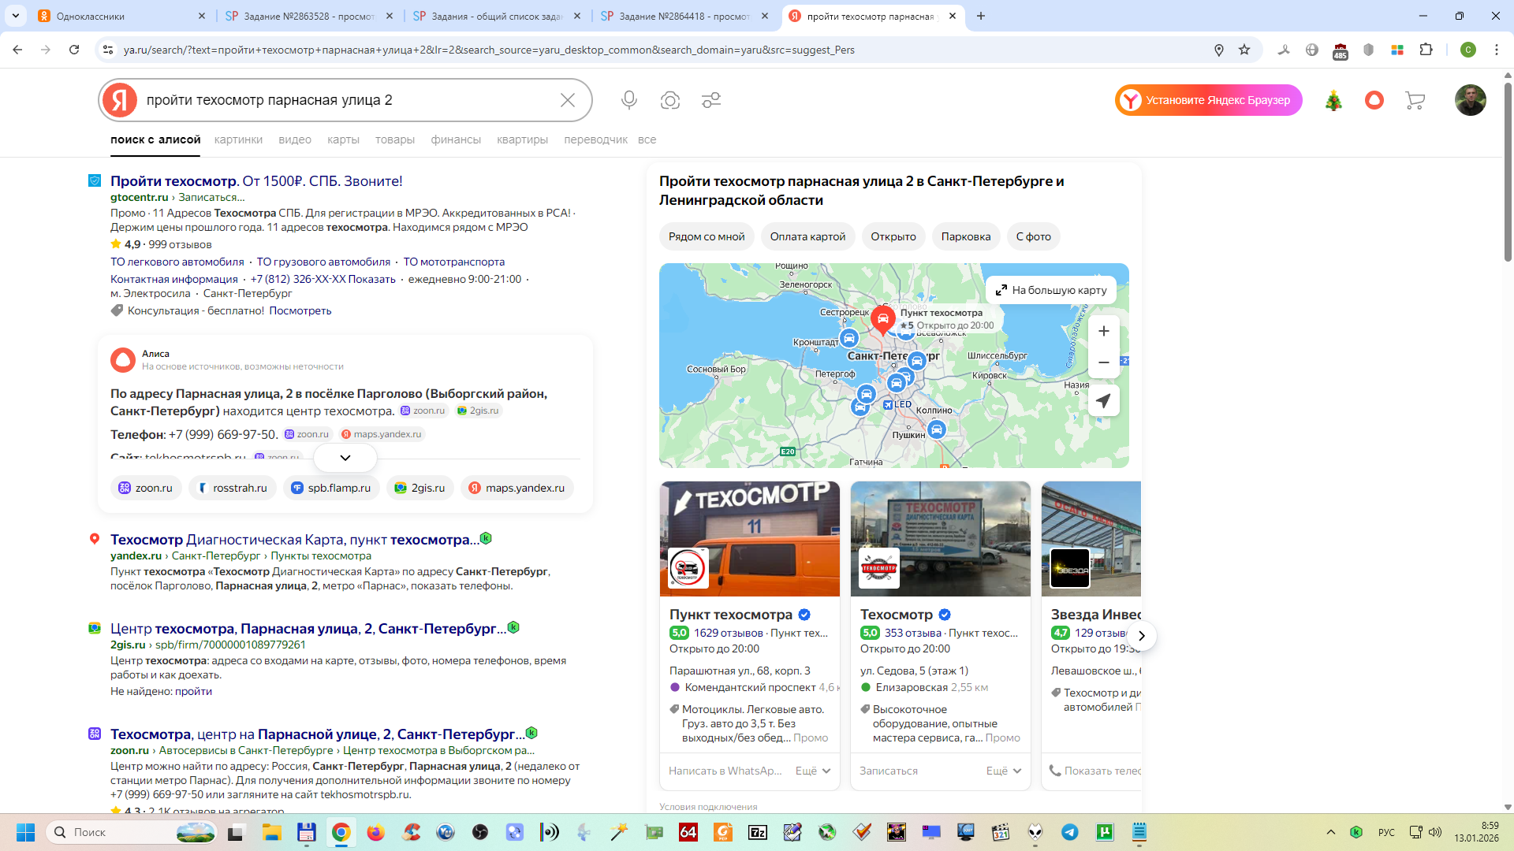Click the map geolocation arrow icon
The image size is (1514, 851).
[1103, 400]
